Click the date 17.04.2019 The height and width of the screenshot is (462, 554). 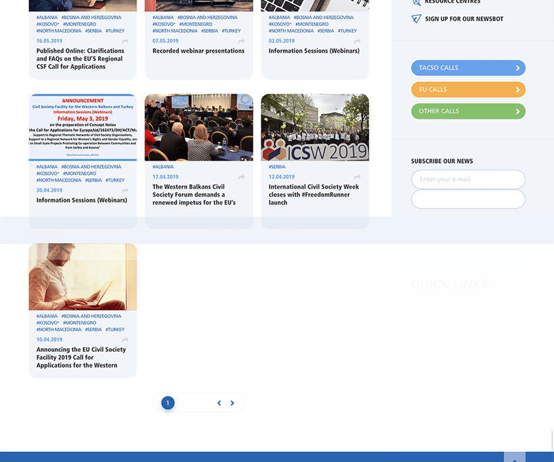click(166, 177)
